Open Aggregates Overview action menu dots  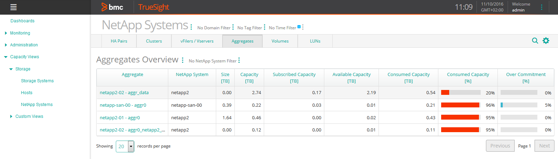183,60
